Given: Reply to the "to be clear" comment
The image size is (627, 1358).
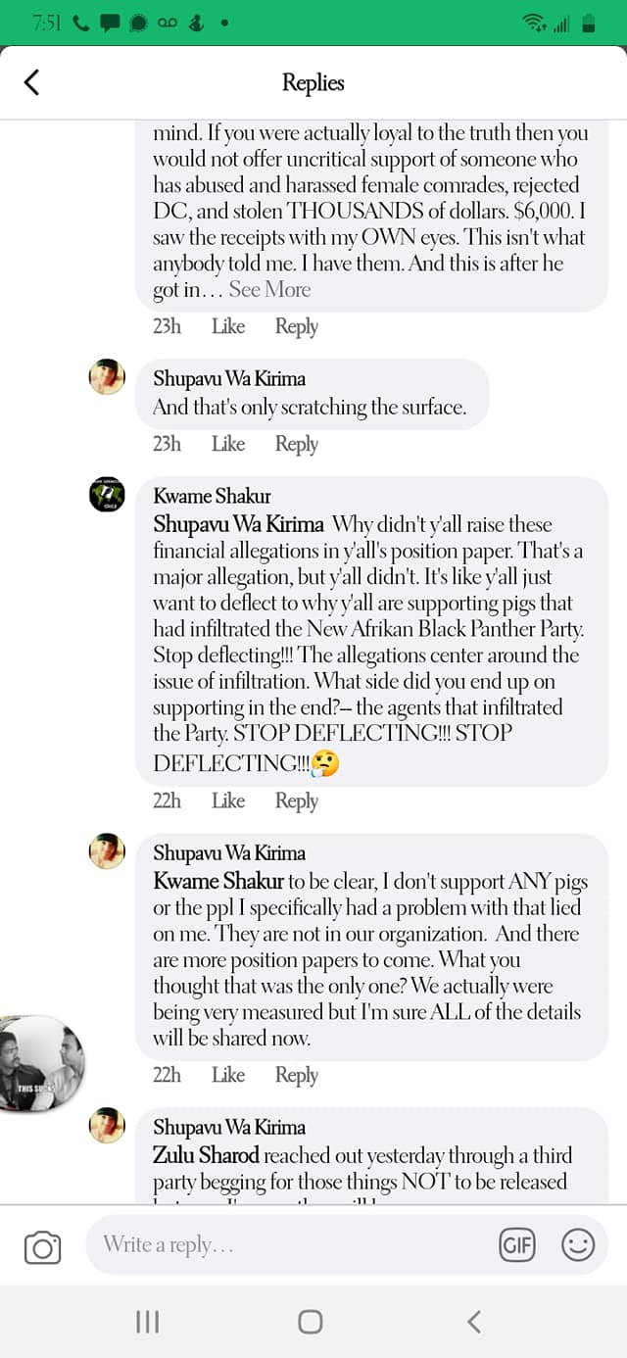Looking at the screenshot, I should tap(296, 1075).
